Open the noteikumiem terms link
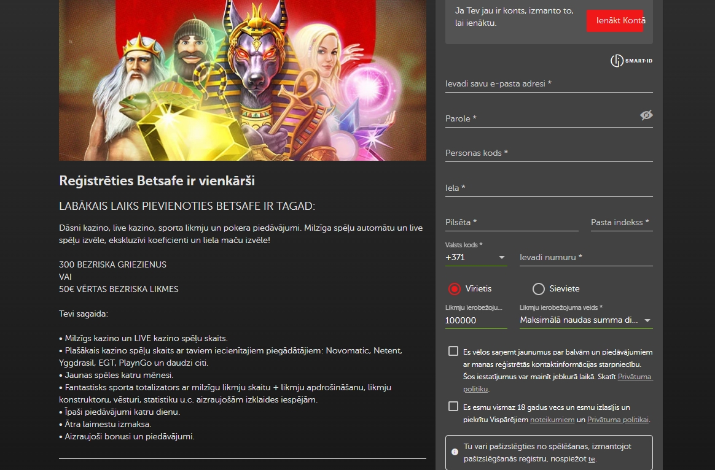The image size is (715, 470). pyautogui.click(x=552, y=420)
